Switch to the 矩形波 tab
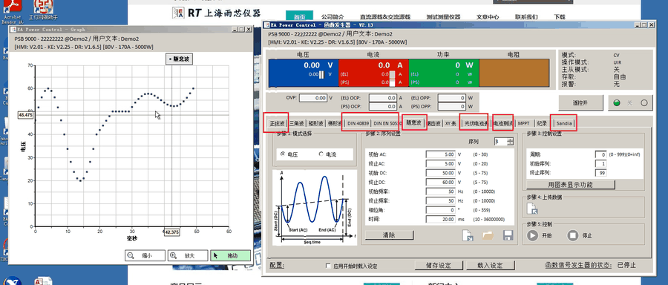 [x=316, y=123]
